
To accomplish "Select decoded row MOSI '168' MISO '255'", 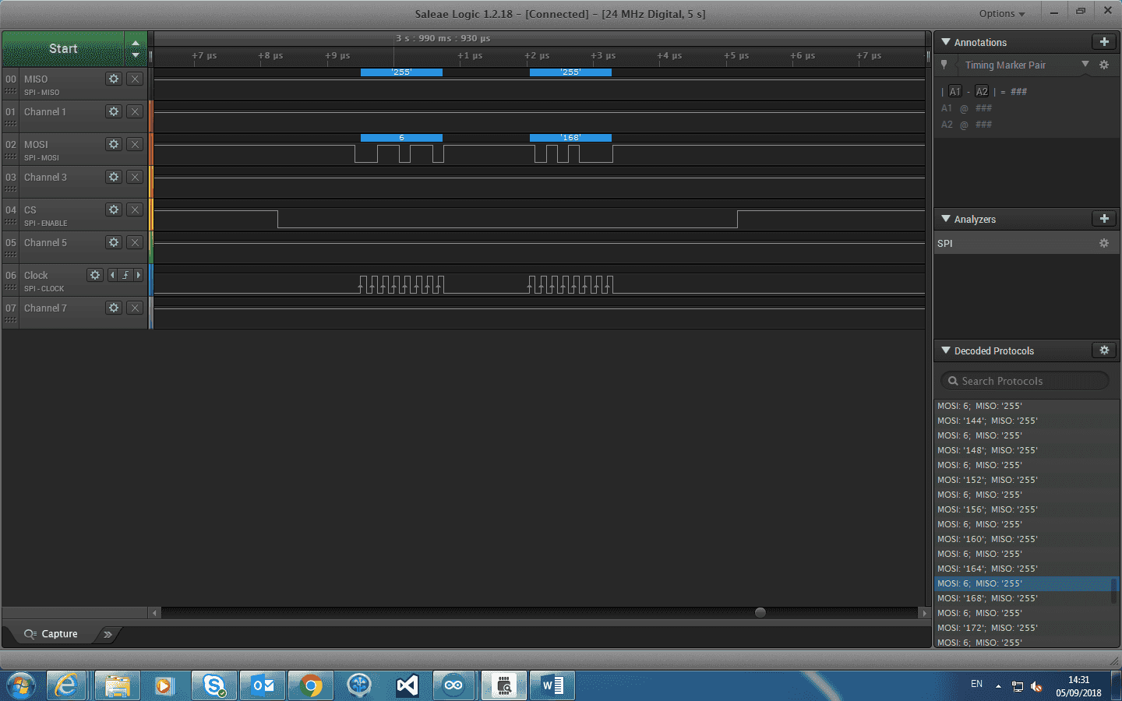I will [x=987, y=598].
